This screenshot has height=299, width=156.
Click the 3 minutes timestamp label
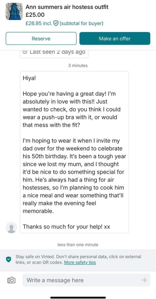78,66
